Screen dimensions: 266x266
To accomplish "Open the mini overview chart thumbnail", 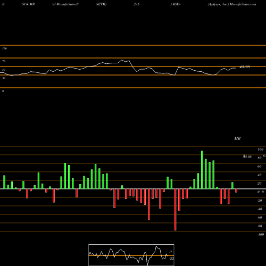I will click(131, 255).
